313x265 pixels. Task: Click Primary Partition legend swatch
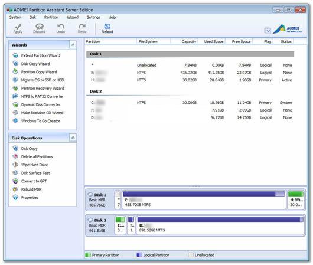coord(88,255)
